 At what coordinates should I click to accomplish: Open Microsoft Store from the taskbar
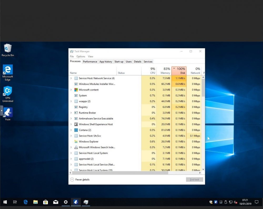click(45, 202)
